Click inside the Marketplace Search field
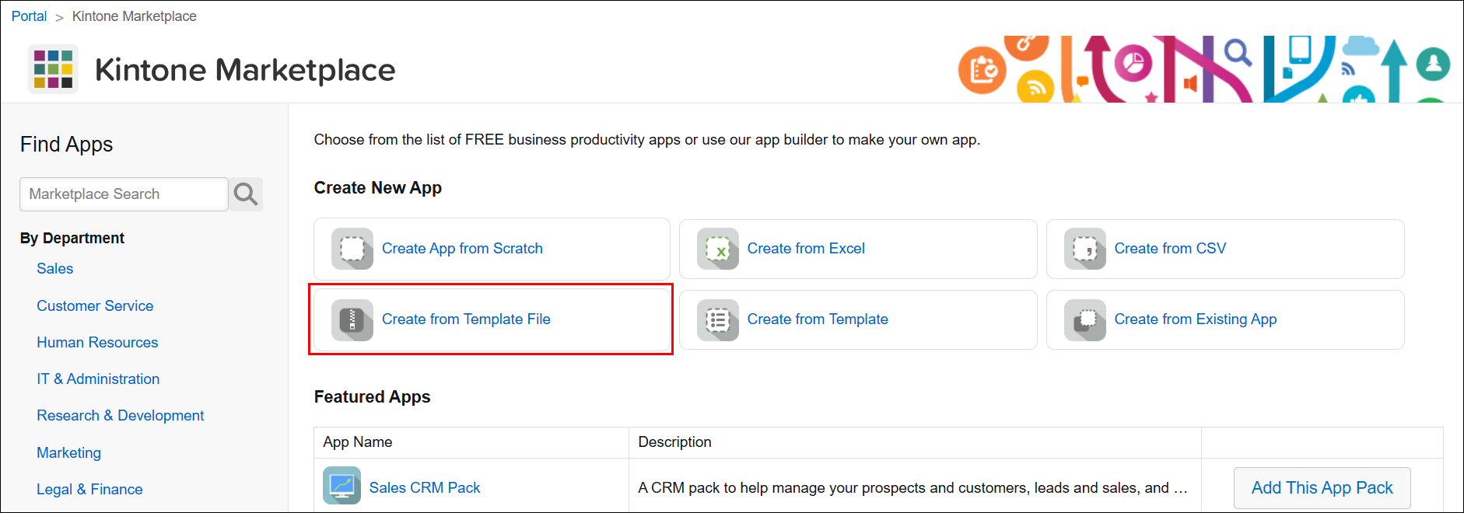The image size is (1464, 513). [123, 194]
